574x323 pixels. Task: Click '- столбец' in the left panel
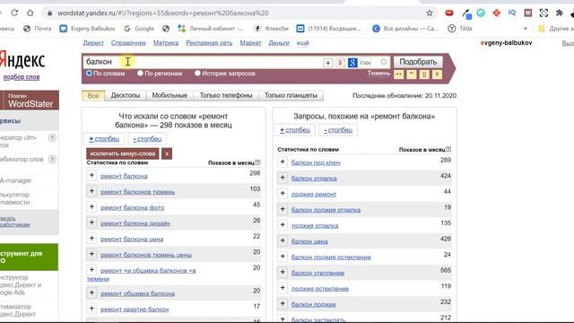pyautogui.click(x=147, y=139)
